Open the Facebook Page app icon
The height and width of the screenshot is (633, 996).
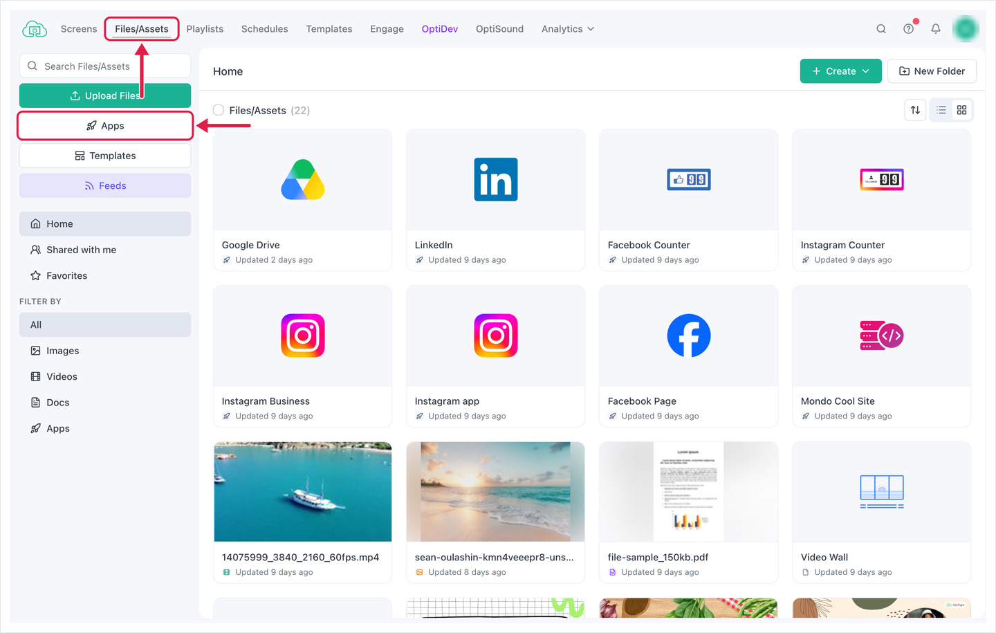click(x=689, y=336)
